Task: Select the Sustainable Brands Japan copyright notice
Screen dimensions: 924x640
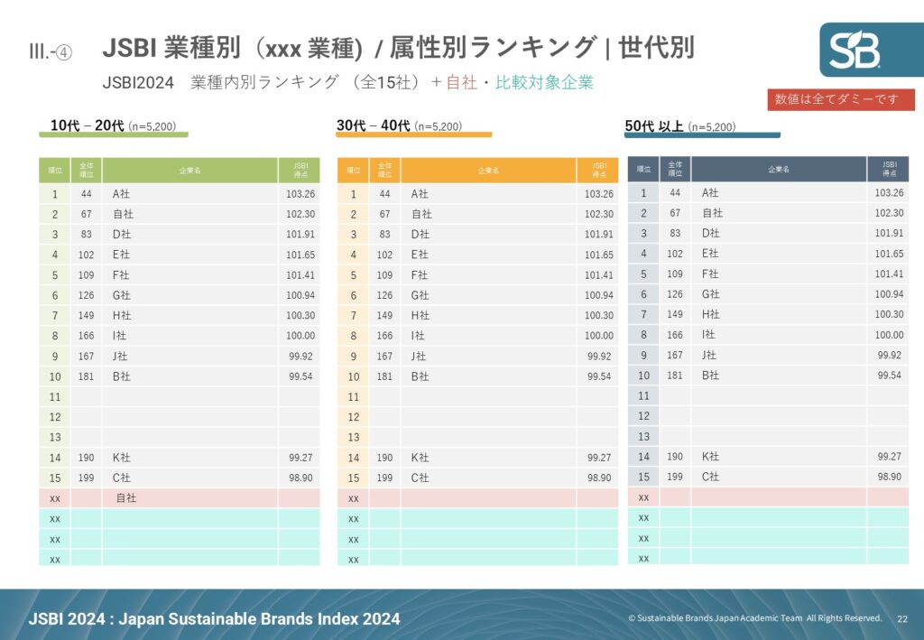Action: tap(755, 618)
